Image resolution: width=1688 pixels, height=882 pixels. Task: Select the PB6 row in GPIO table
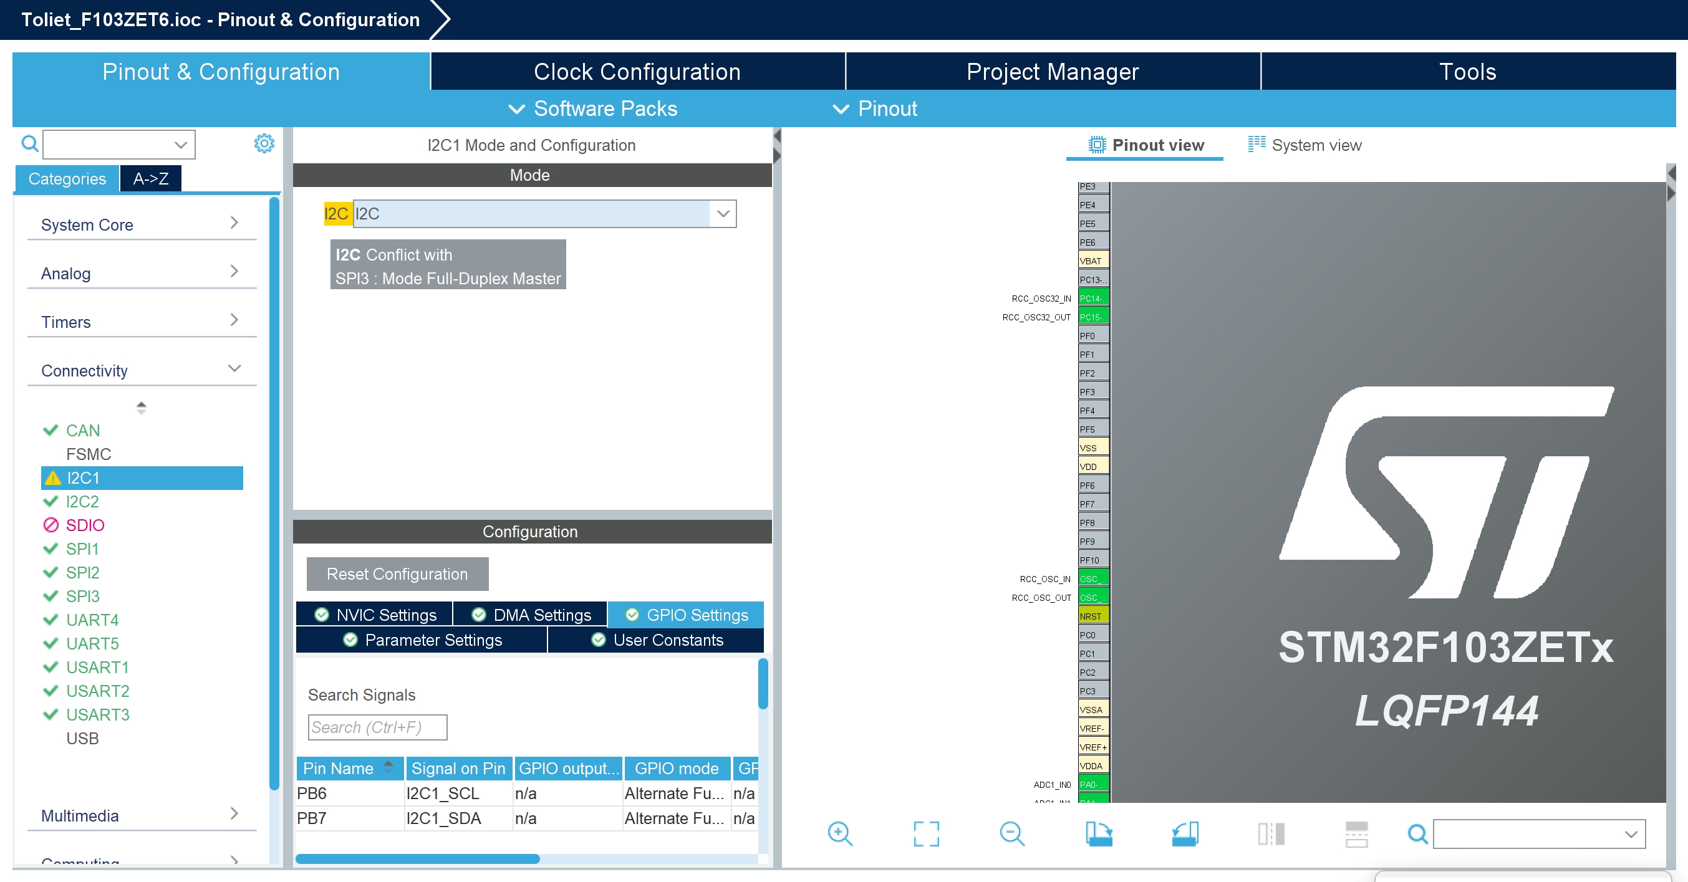(527, 793)
